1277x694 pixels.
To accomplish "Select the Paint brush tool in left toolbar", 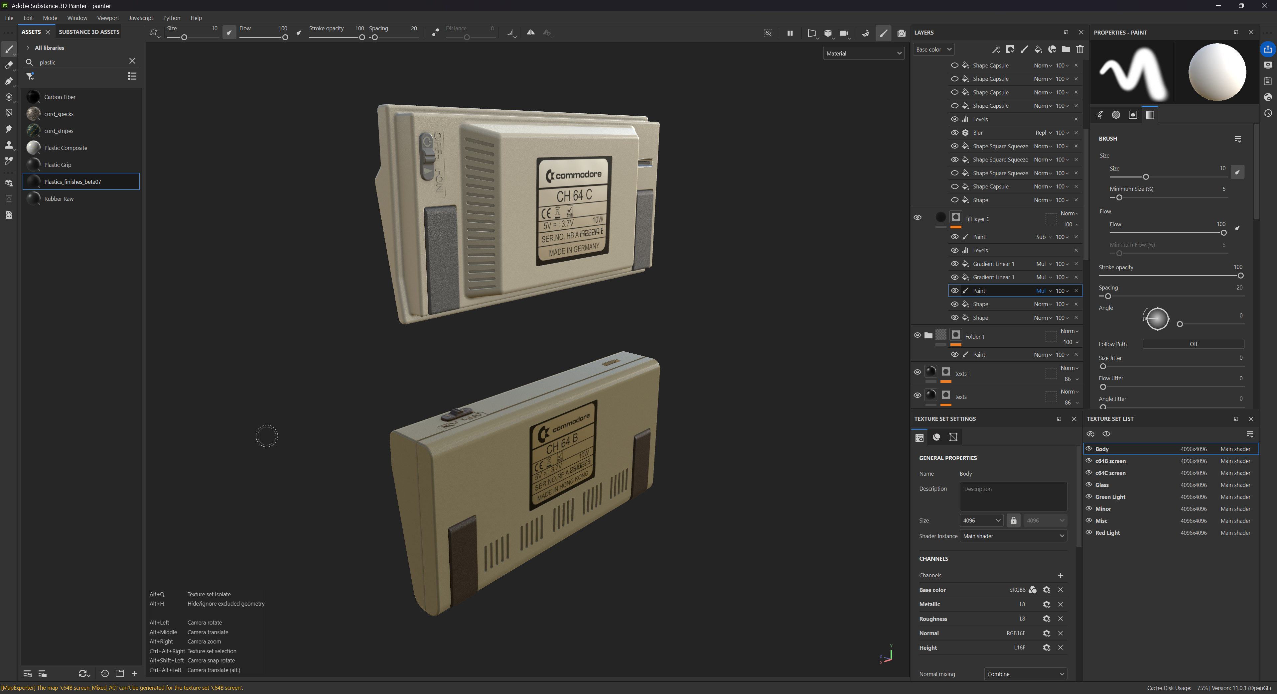I will (8, 49).
